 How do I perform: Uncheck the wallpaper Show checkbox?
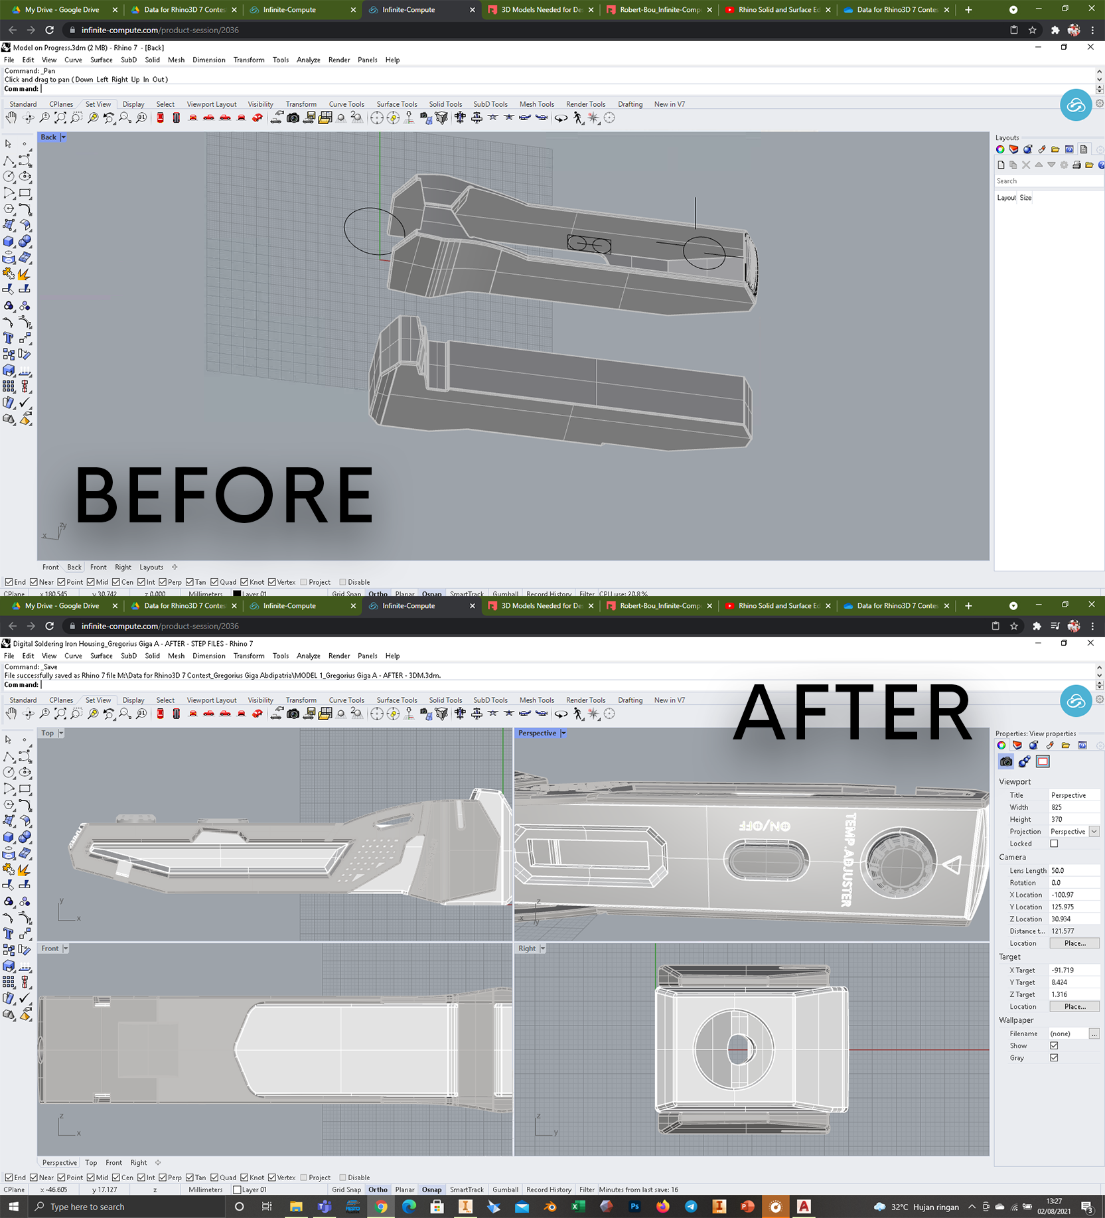click(1054, 1045)
